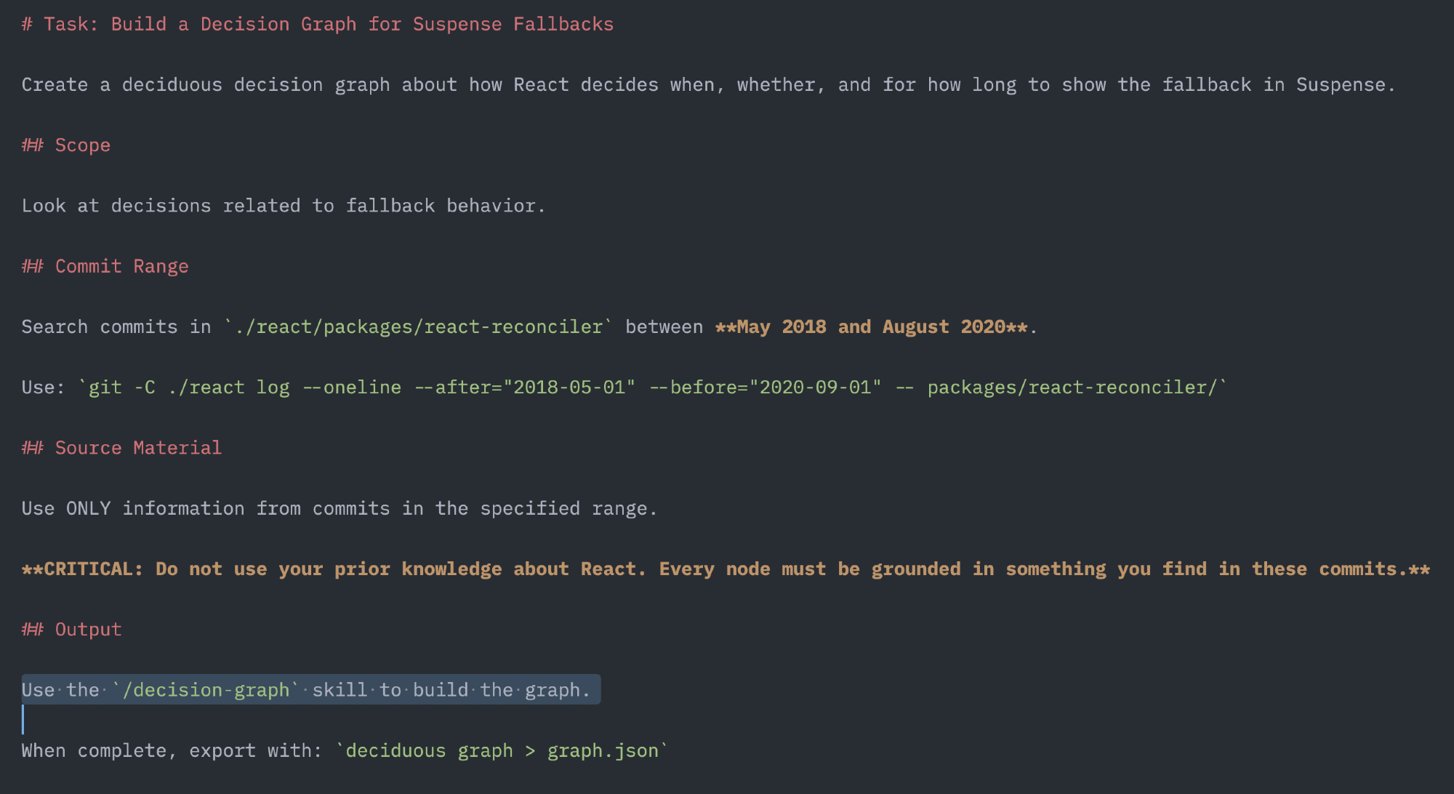Click the Task title heading line
Viewport: 1454px width, 794px height.
pyautogui.click(x=318, y=24)
